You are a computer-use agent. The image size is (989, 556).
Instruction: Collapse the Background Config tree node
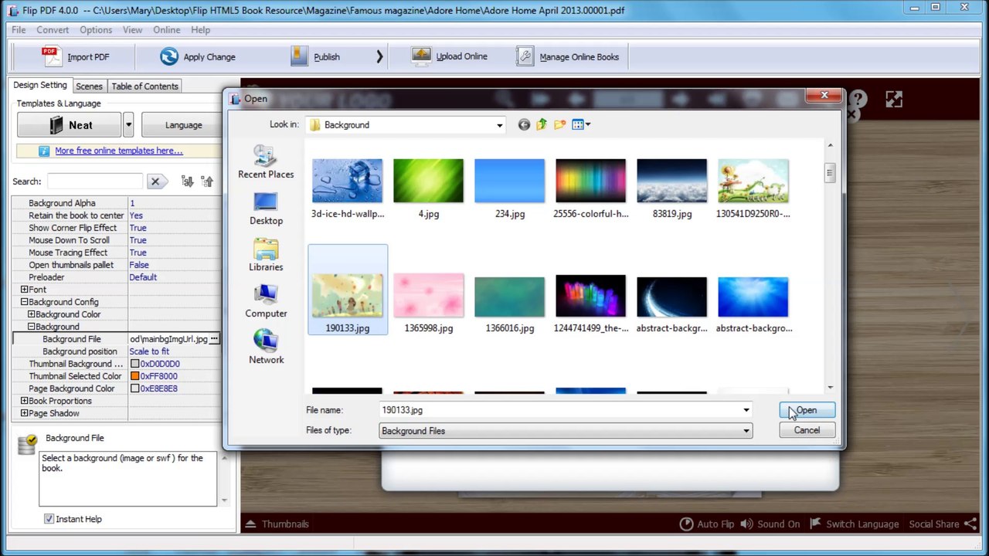pyautogui.click(x=24, y=302)
